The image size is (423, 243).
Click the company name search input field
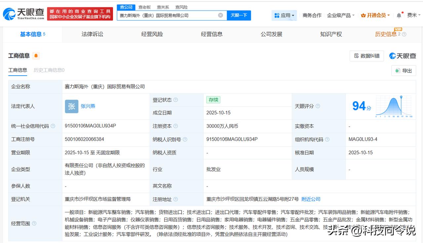167,15
